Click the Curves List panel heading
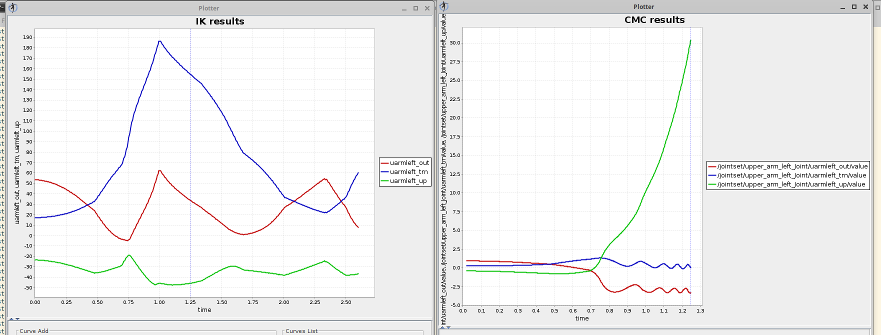 pos(301,331)
